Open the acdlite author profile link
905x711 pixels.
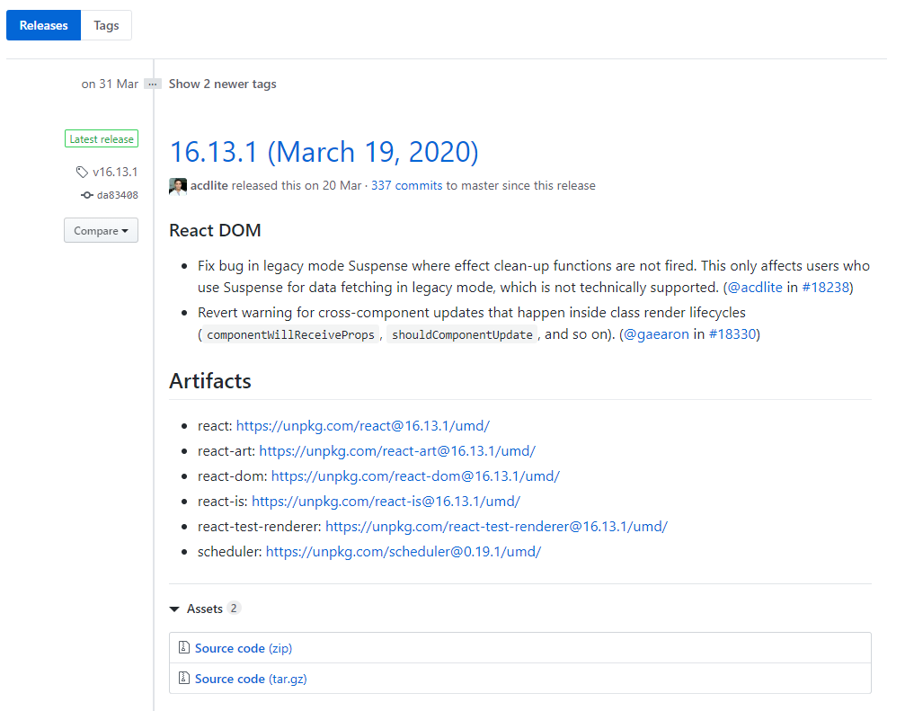coord(209,186)
